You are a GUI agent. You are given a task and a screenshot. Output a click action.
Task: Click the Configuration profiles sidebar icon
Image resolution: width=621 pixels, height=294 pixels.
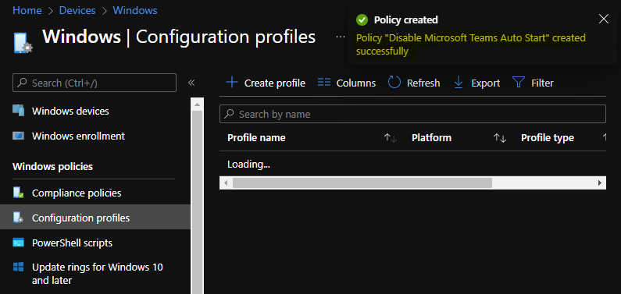click(19, 218)
